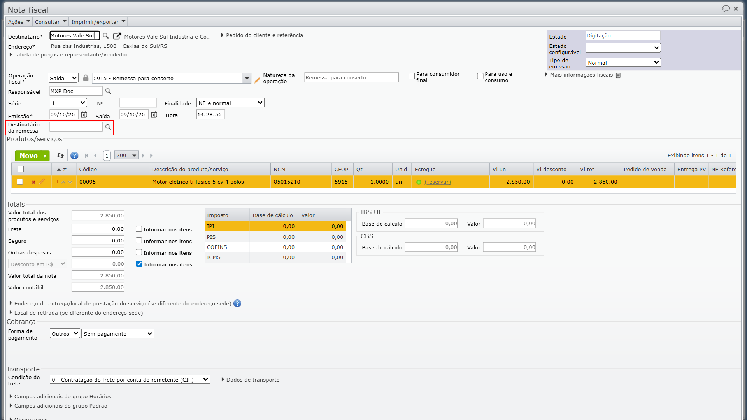Open products grid help icon
Viewport: 747px width, 420px height.
74,156
